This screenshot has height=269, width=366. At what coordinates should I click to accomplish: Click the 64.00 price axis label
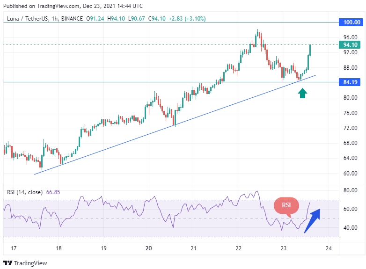pyautogui.click(x=351, y=158)
